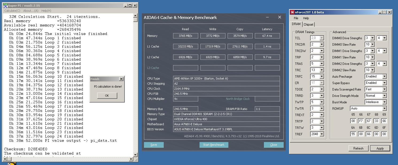The height and width of the screenshot is (165, 398).
Task: Confirm OK in the Finish dialog
Action: click(107, 96)
